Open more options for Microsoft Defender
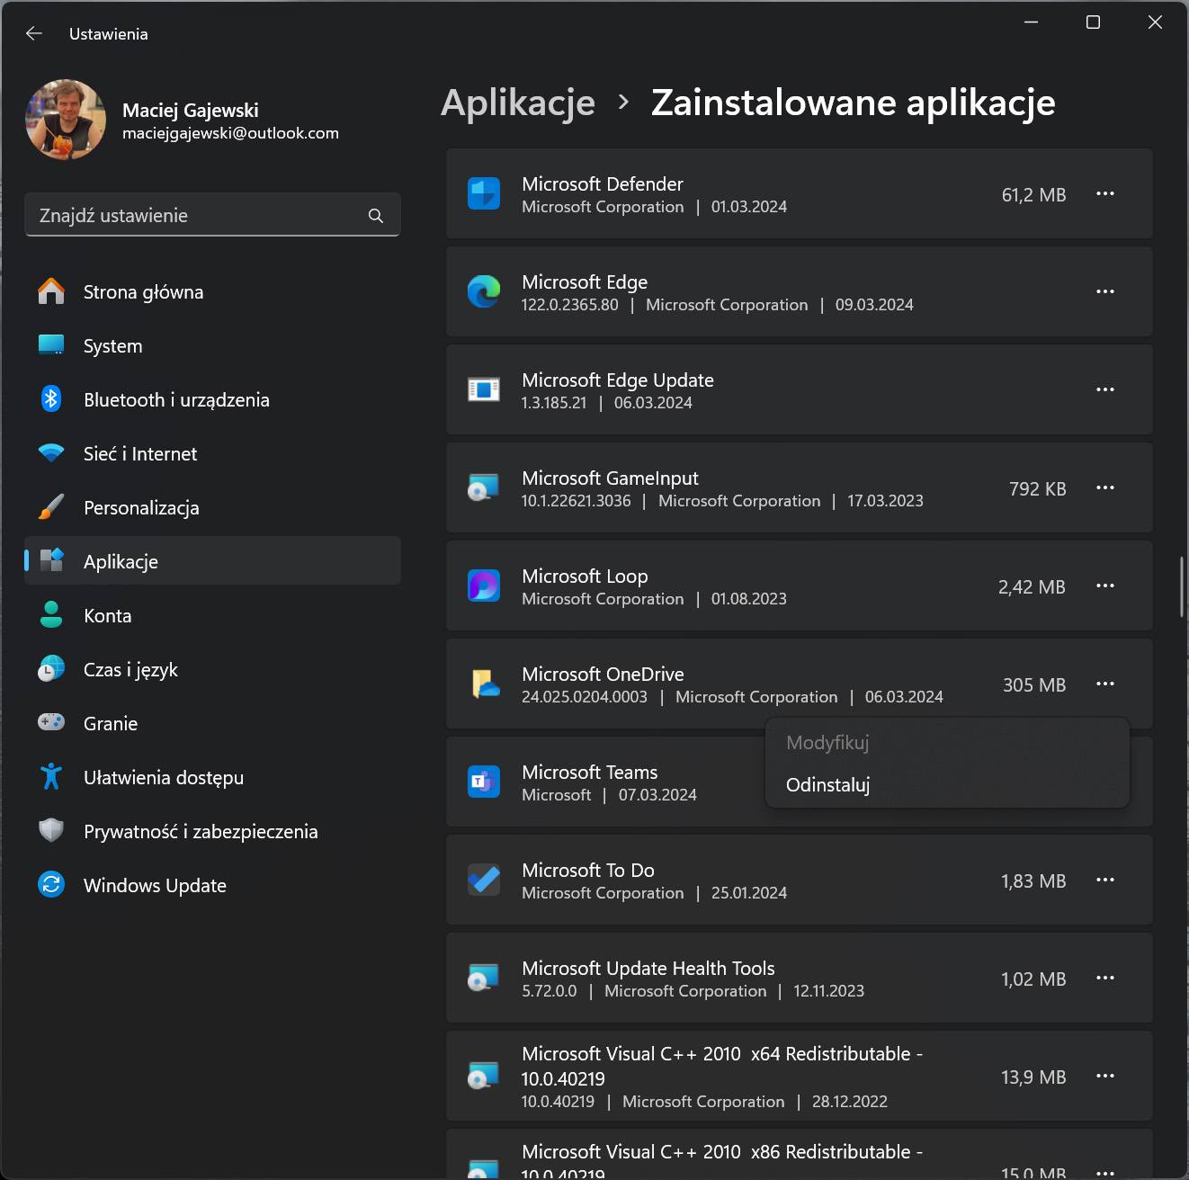The width and height of the screenshot is (1189, 1180). point(1105,193)
